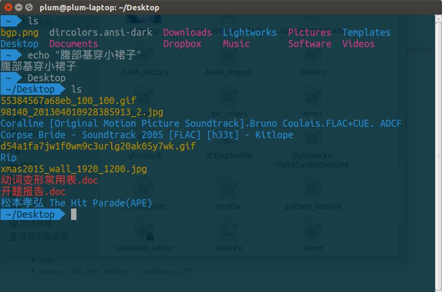
Task: Select 'dircolors.ansi-dark' in the listing
Action: click(101, 33)
